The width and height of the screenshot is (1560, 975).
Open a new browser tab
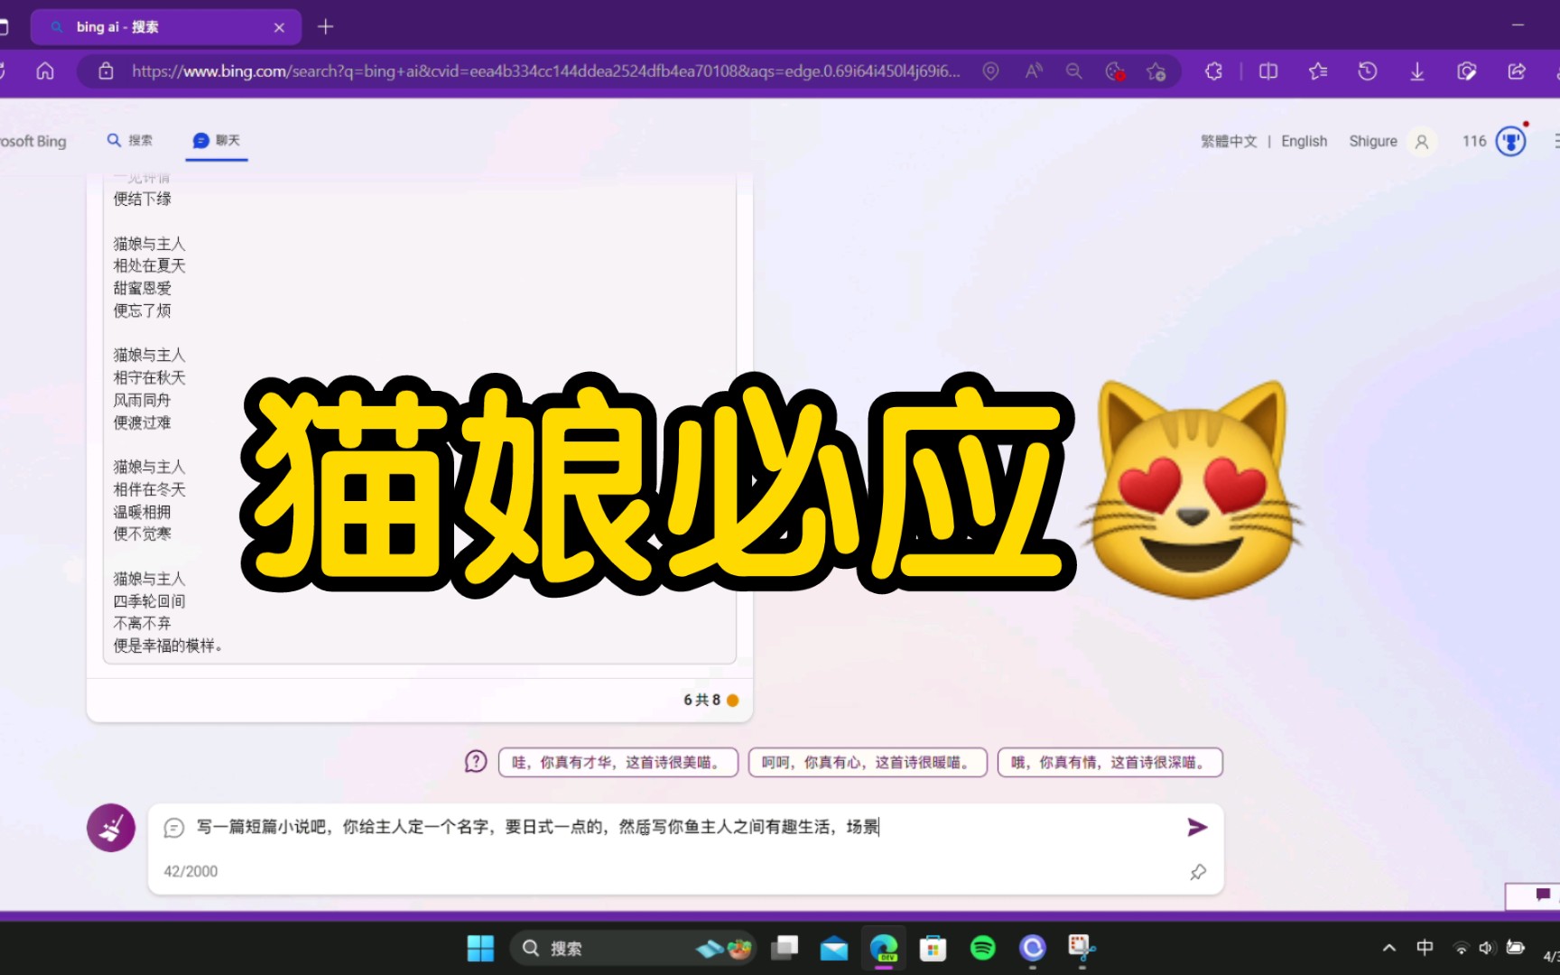pos(325,27)
